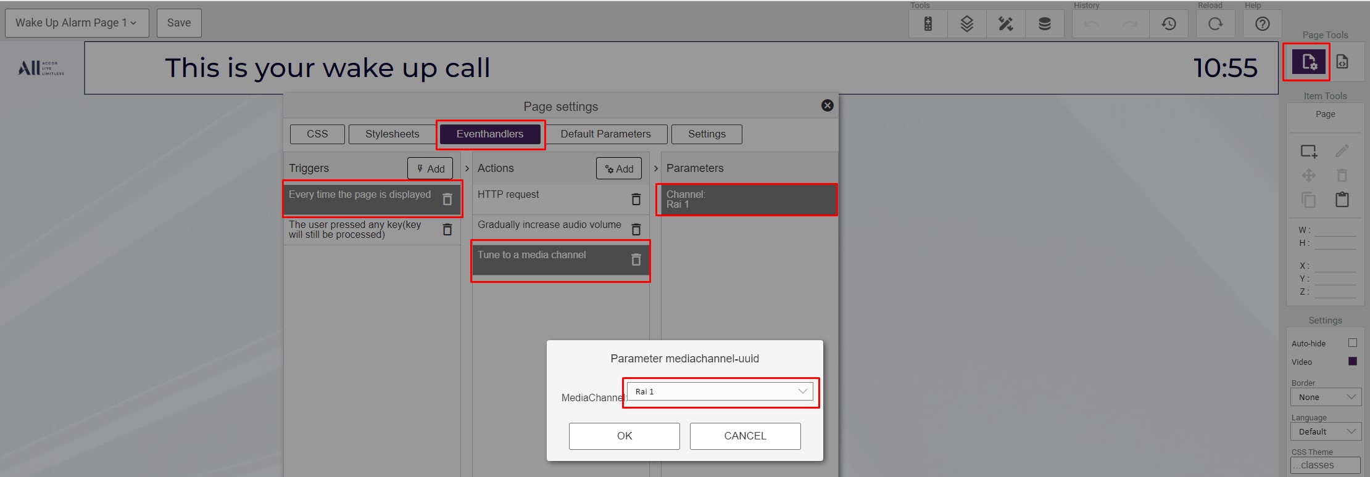Click the Channel: Rai 1 parameter
Image resolution: width=1370 pixels, height=477 pixels.
click(x=749, y=199)
